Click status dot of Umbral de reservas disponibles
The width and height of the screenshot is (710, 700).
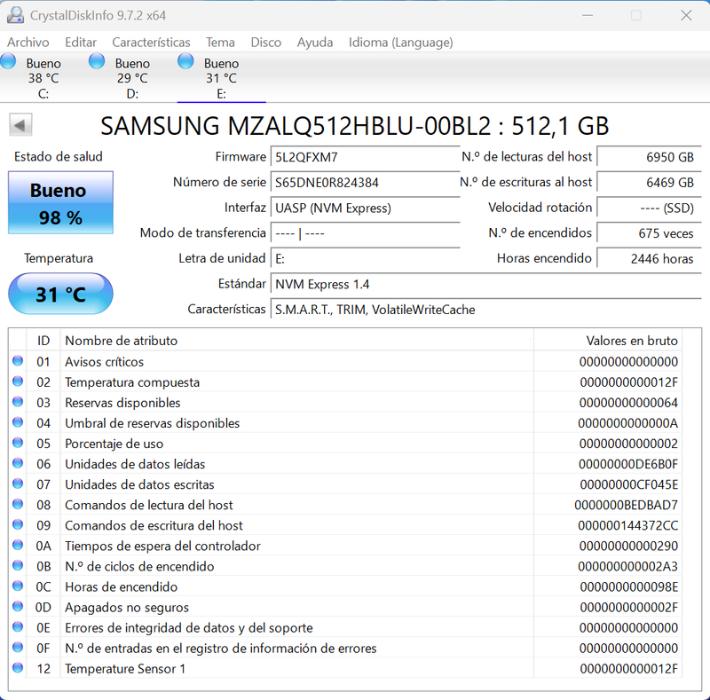click(x=18, y=422)
